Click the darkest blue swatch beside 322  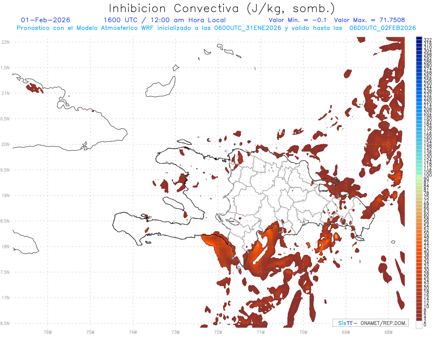tap(419, 39)
